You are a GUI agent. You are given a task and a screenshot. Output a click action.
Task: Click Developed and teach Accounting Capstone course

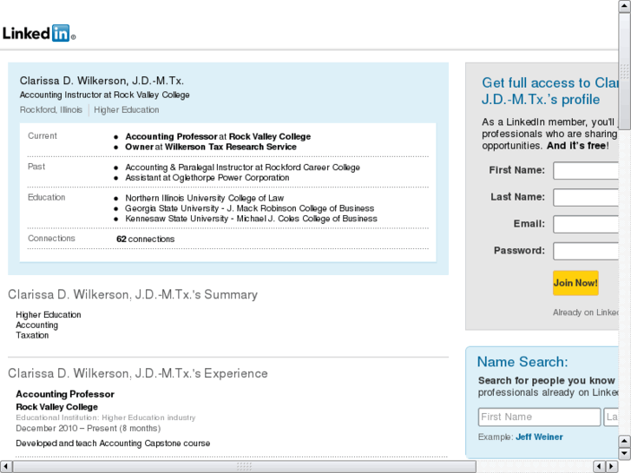pyautogui.click(x=113, y=443)
